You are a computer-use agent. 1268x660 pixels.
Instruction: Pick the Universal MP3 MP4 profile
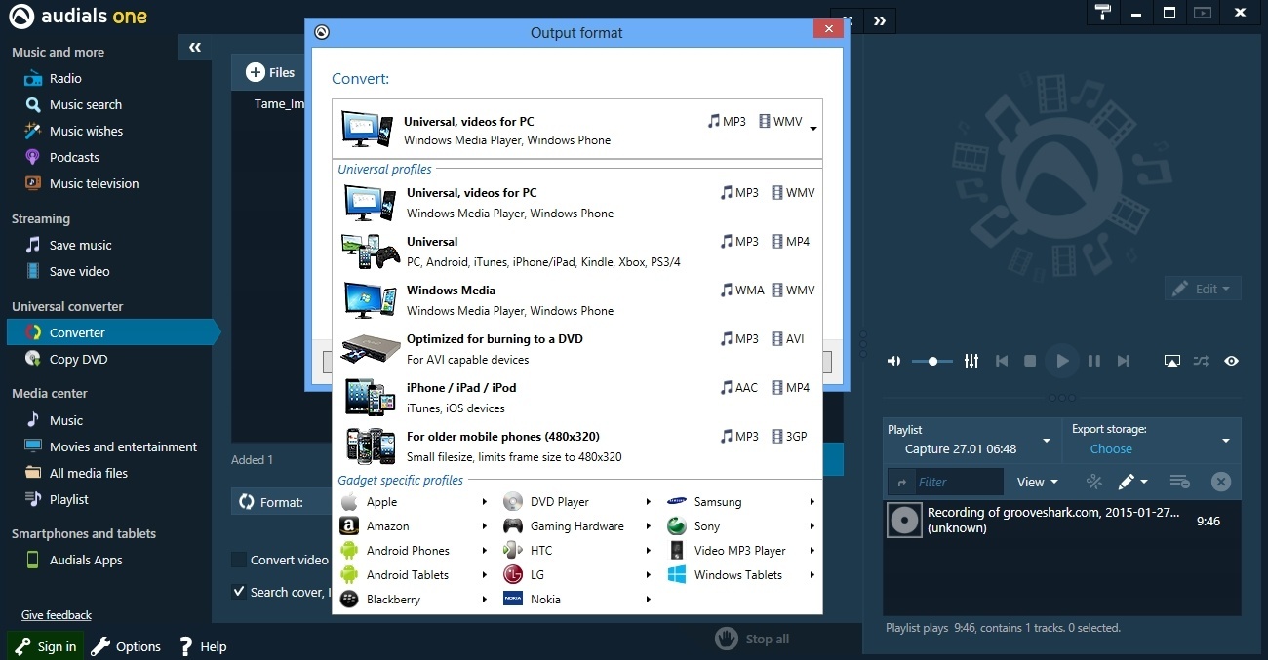click(x=577, y=252)
